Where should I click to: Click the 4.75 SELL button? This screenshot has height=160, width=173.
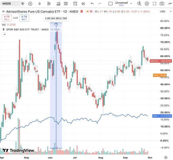point(7,18)
